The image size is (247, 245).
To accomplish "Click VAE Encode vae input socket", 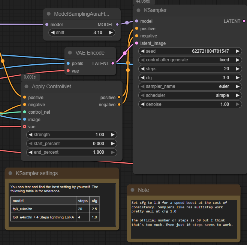I will tap(68, 71).
